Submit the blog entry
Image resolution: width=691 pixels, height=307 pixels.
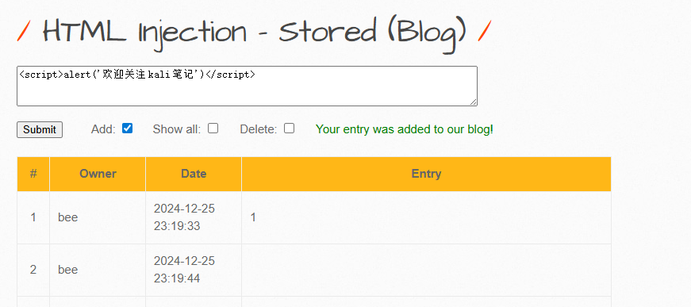click(x=40, y=129)
